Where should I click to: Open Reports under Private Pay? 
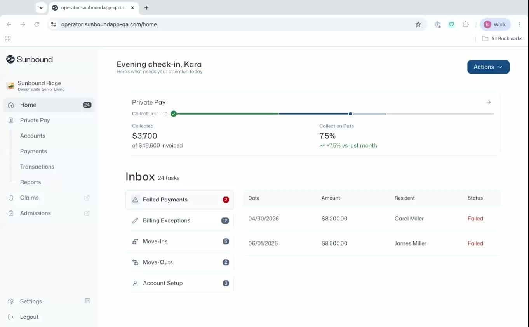coord(30,182)
